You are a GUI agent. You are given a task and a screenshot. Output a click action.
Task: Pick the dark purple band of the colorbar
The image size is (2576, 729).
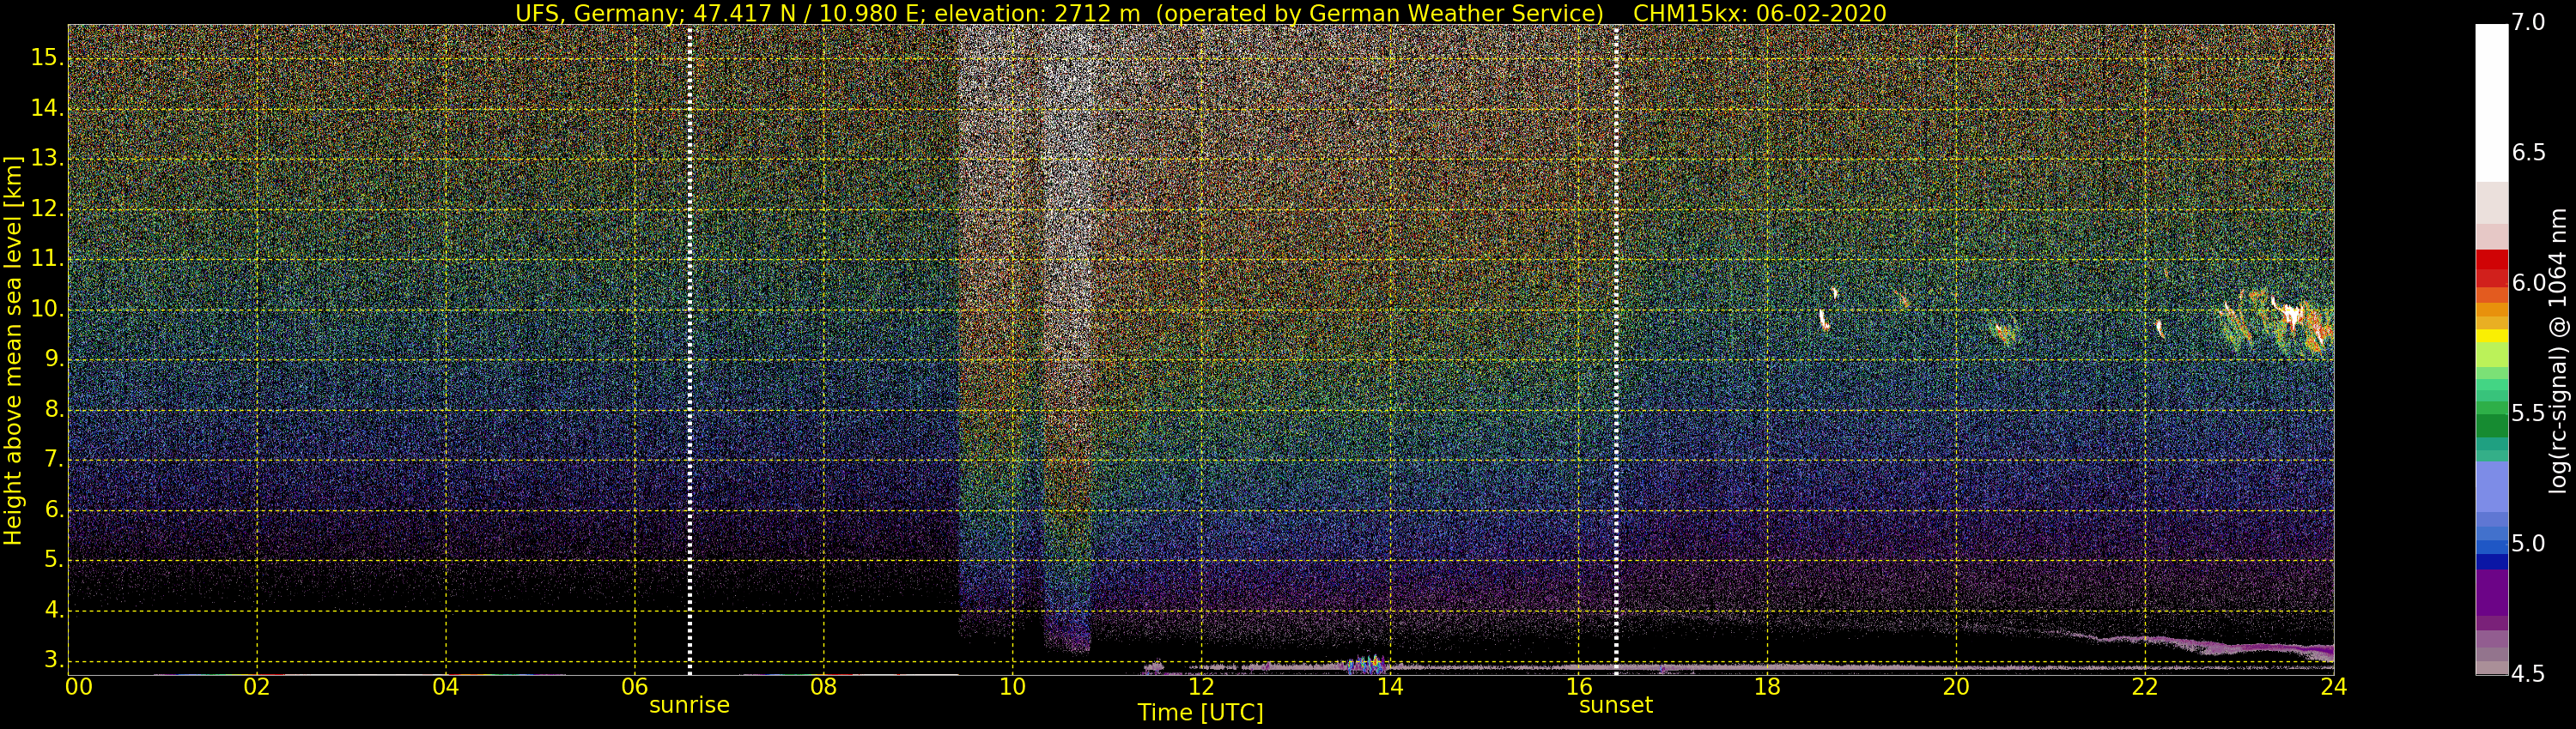tap(2491, 592)
